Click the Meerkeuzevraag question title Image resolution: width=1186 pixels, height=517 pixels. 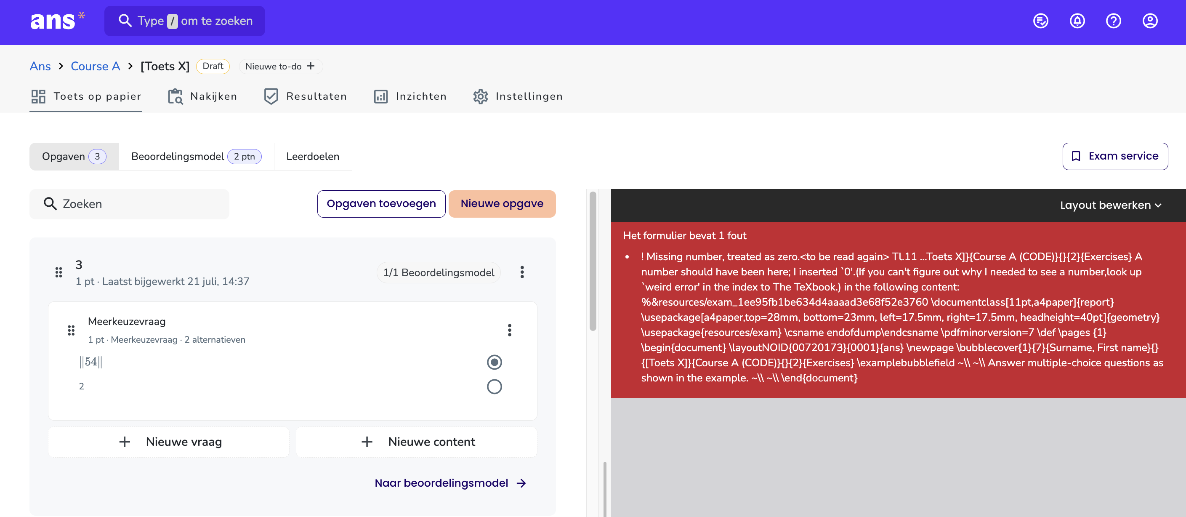click(127, 321)
